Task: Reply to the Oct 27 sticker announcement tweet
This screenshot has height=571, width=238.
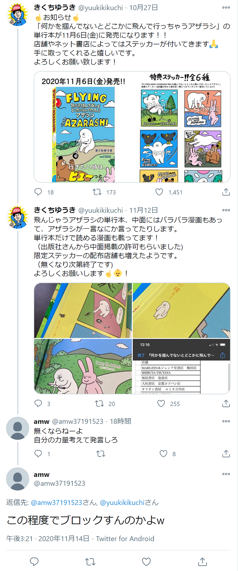Action: point(38,192)
